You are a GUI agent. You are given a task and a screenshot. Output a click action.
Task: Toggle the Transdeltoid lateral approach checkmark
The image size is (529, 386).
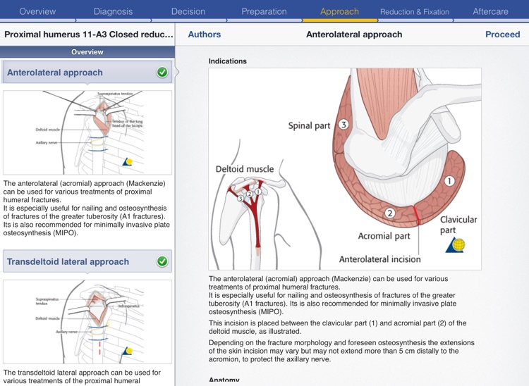tap(162, 261)
